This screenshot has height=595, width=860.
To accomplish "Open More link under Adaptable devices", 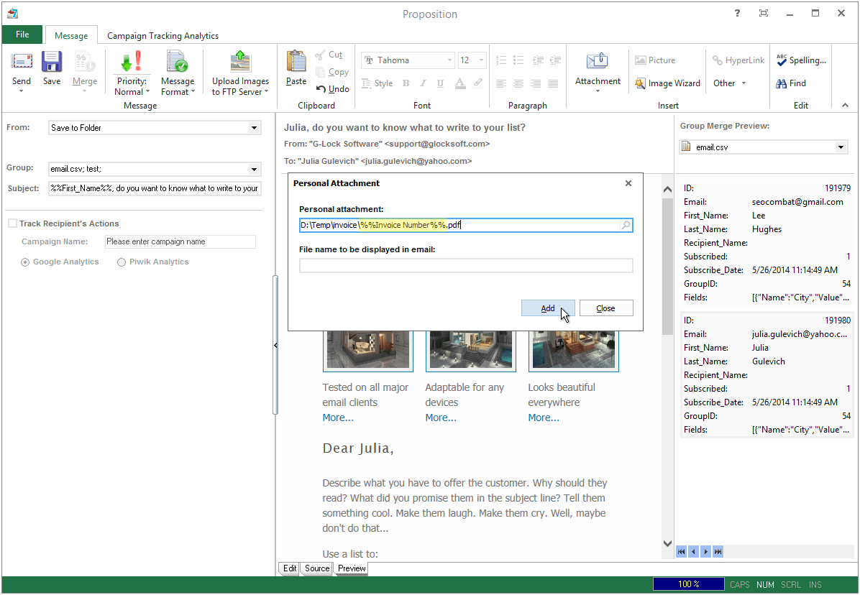I will coord(441,418).
